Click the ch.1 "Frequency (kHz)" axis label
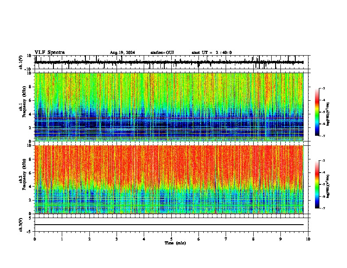Screen dimensions: 347x268 pos(25,102)
